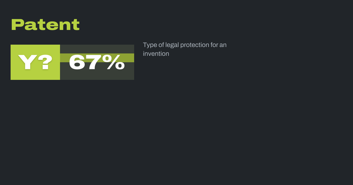Click the Patent heading
The image size is (353, 185).
(45, 25)
